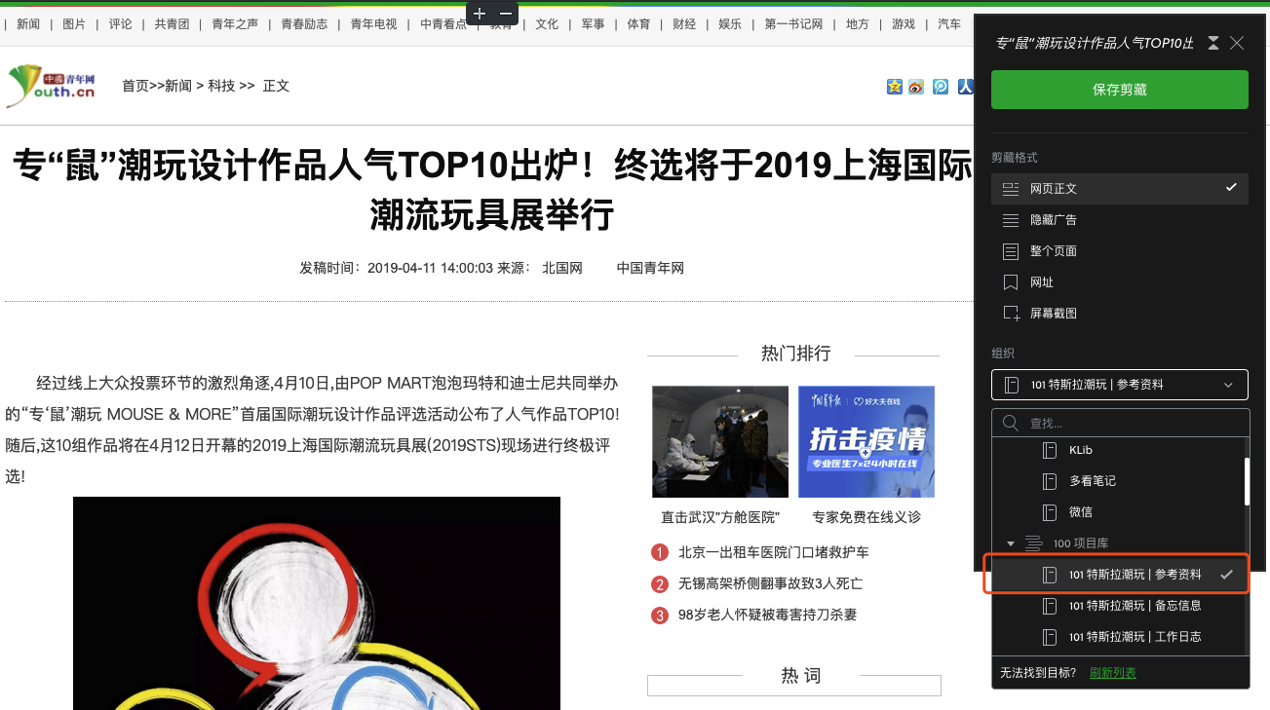Open the 新闻 nav item
The image size is (1270, 710).
pos(28,24)
